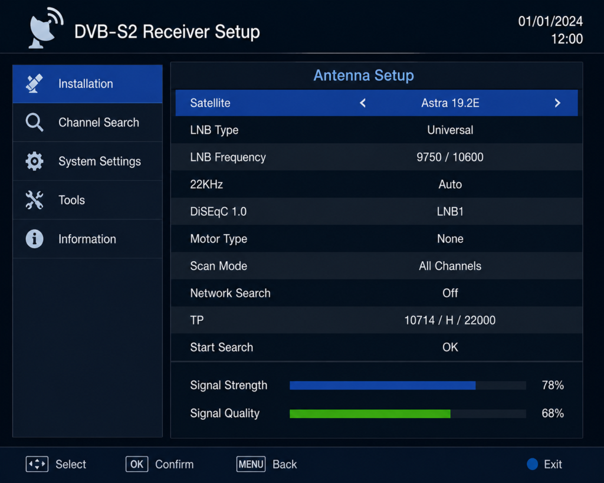Click the blue Exit circle button
The image size is (604, 483).
pyautogui.click(x=533, y=464)
